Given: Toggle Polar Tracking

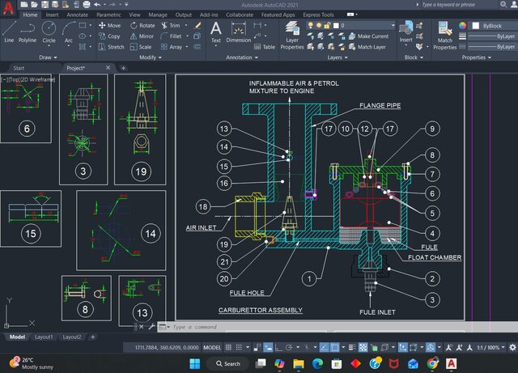Looking at the screenshot, I should [289, 347].
